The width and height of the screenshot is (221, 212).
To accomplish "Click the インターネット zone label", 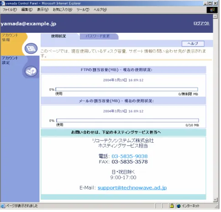I will [190, 206].
